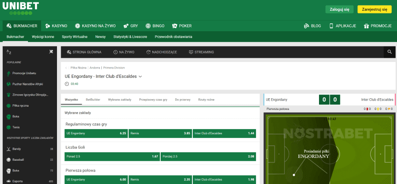Image resolution: width=397 pixels, height=184 pixels.
Task: Click the Primera Division breadcrumb
Action: 114,68
